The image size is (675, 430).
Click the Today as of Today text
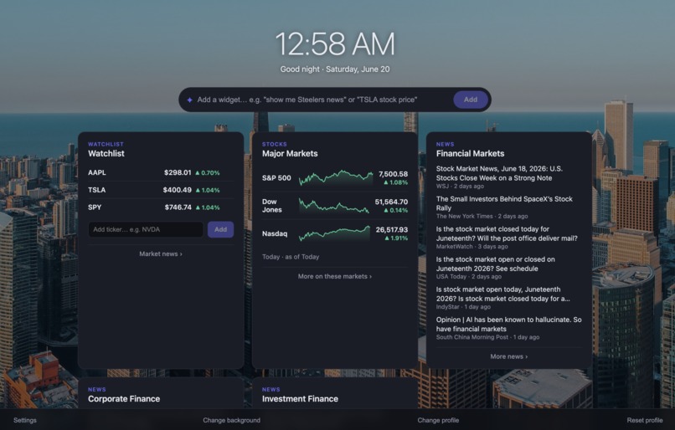291,257
